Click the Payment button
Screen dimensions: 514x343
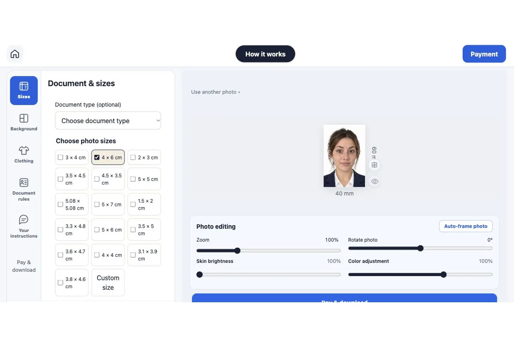(x=484, y=54)
